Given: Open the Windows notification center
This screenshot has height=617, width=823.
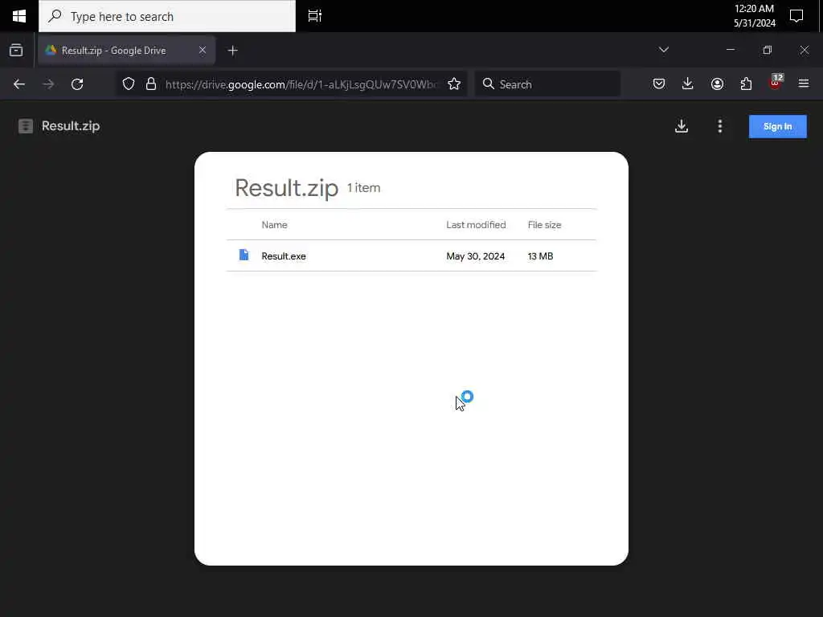Looking at the screenshot, I should coord(796,16).
